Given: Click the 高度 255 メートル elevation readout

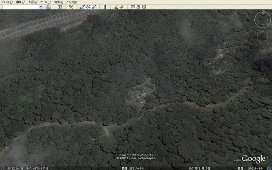Looking at the screenshot, I should click(x=133, y=168).
